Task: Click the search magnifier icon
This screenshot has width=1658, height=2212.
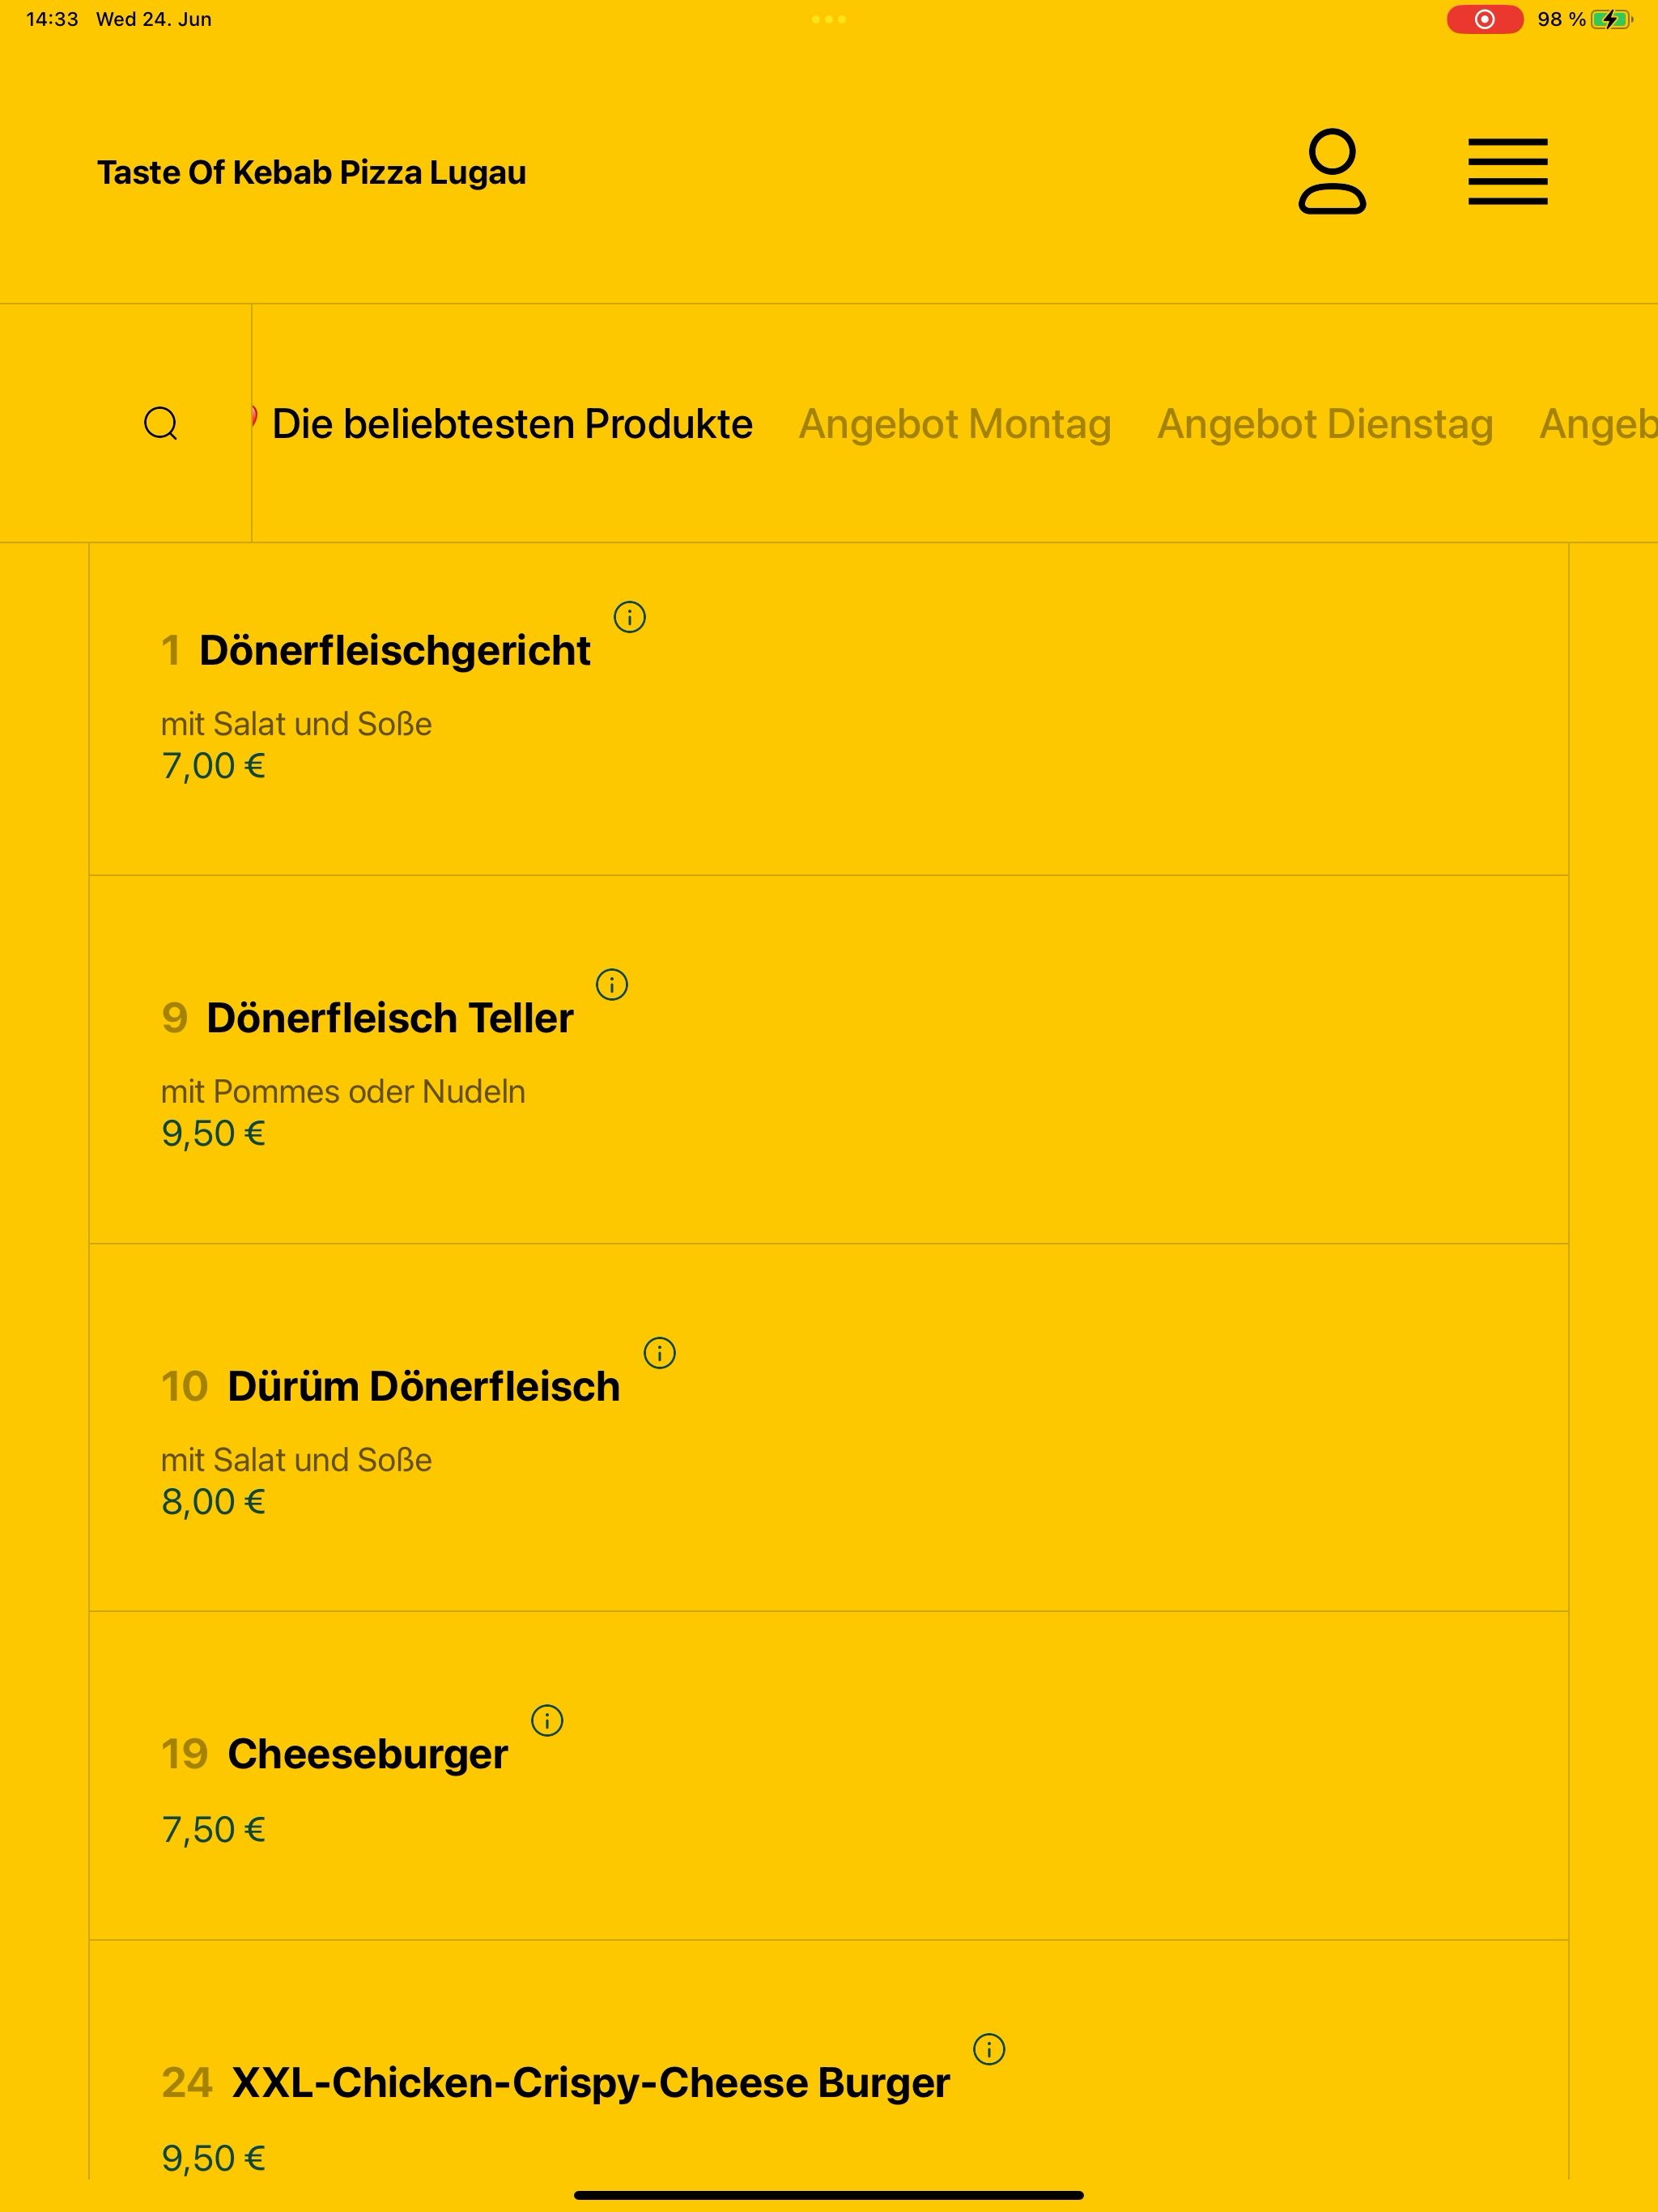Action: point(161,424)
